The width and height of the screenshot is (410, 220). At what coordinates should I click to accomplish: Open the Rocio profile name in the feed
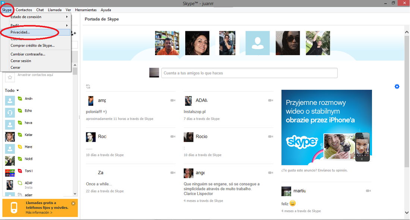[201, 136]
